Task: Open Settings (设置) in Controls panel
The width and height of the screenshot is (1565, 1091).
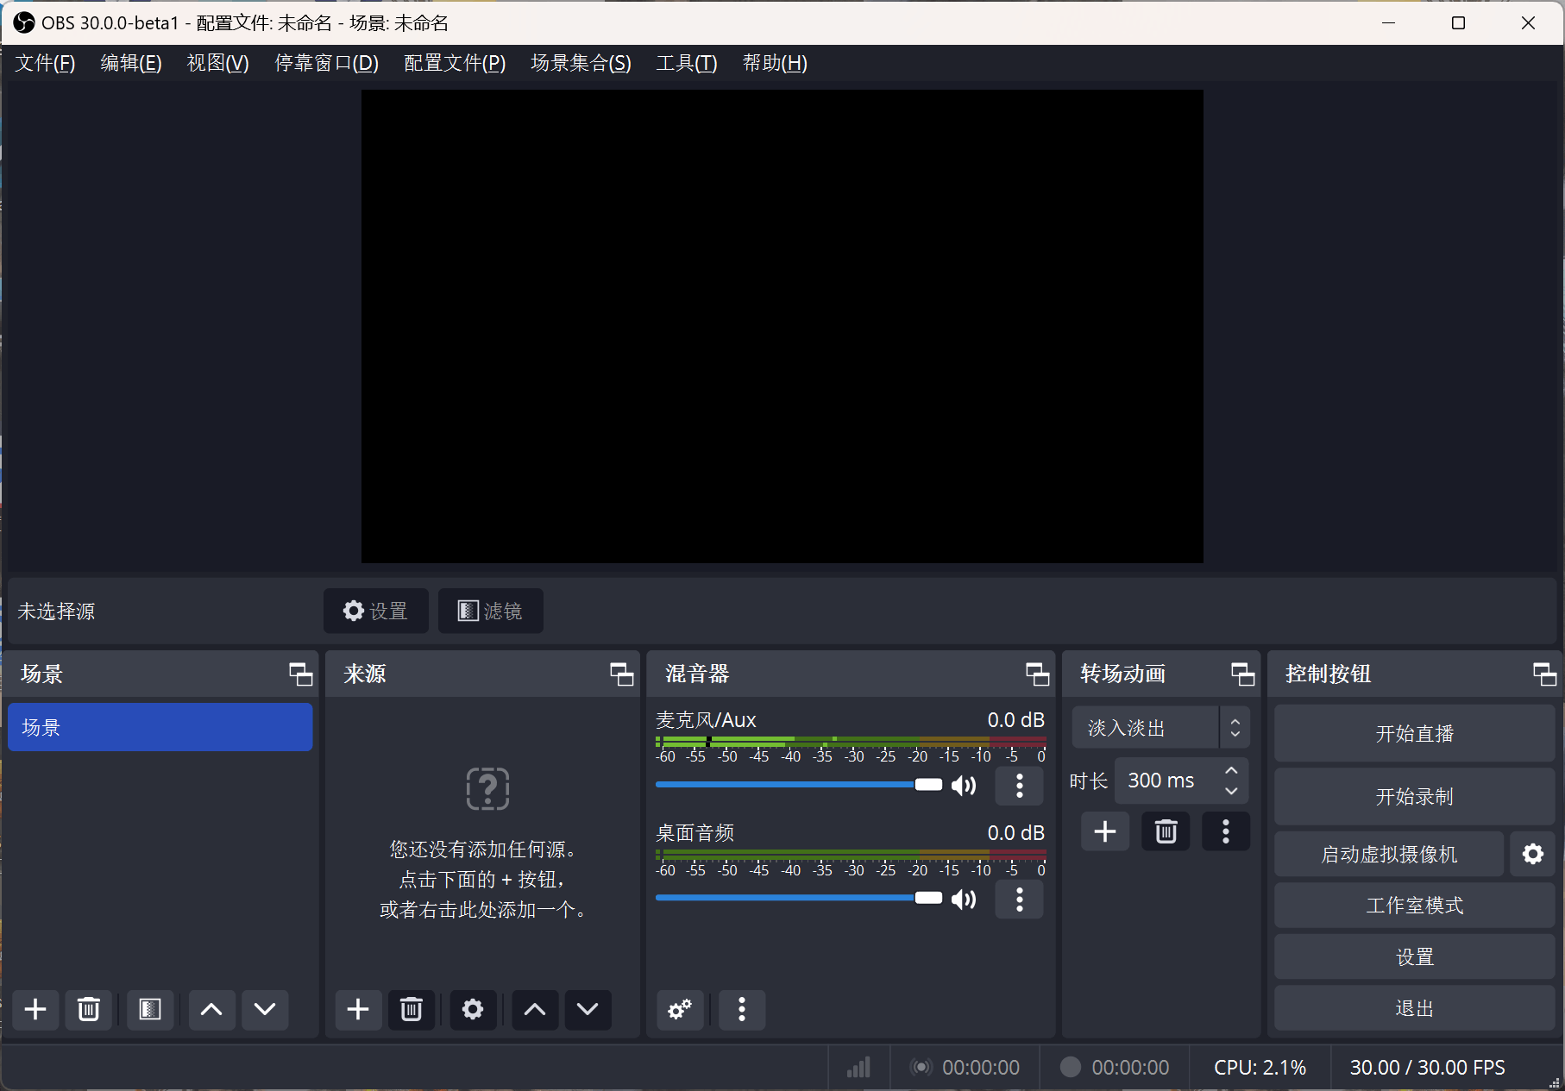Action: [x=1415, y=957]
